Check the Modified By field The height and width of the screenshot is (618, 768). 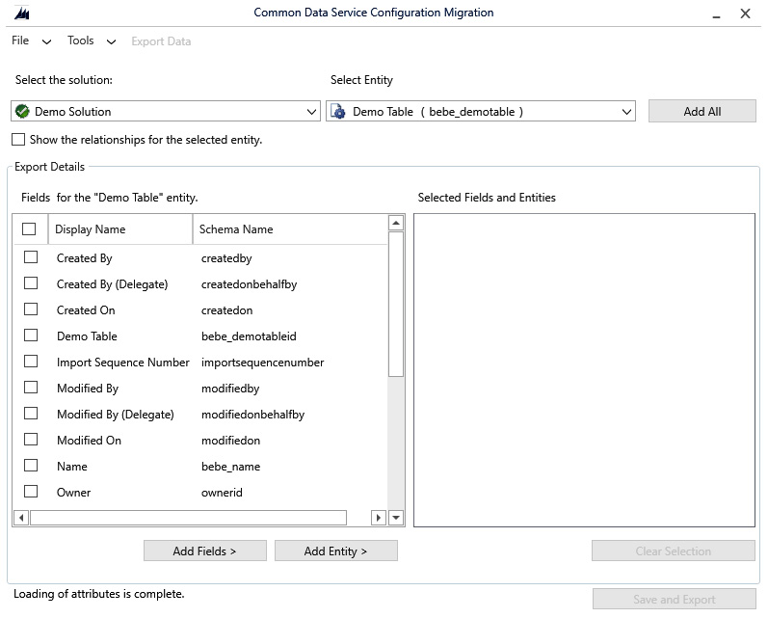coord(31,388)
